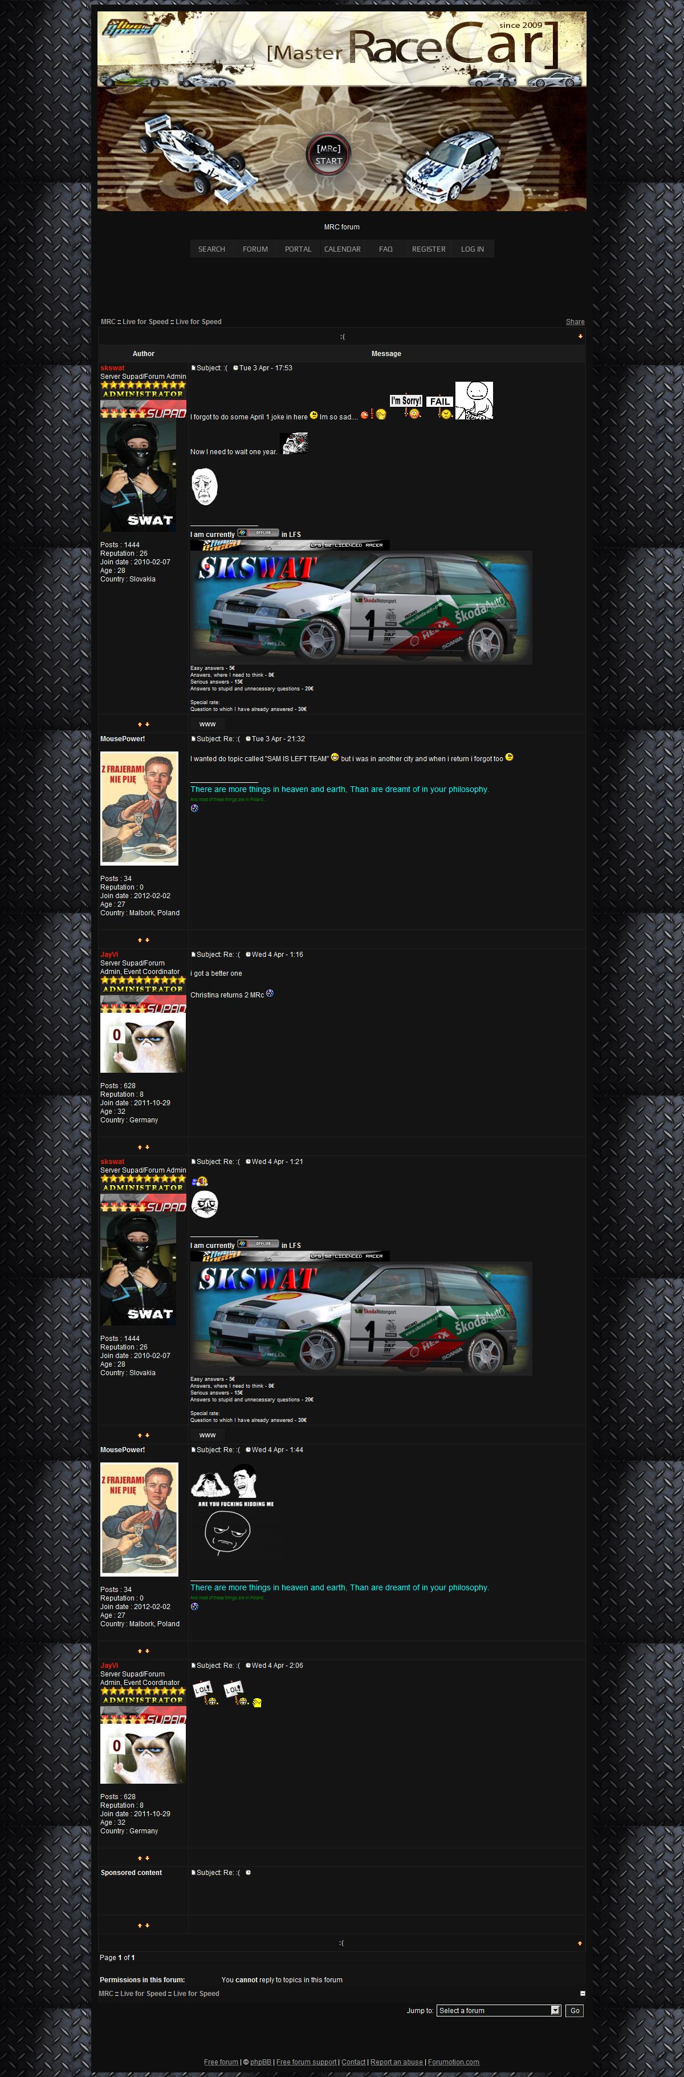The height and width of the screenshot is (2077, 684).
Task: Open the CALENDAR menu item
Action: tap(343, 249)
